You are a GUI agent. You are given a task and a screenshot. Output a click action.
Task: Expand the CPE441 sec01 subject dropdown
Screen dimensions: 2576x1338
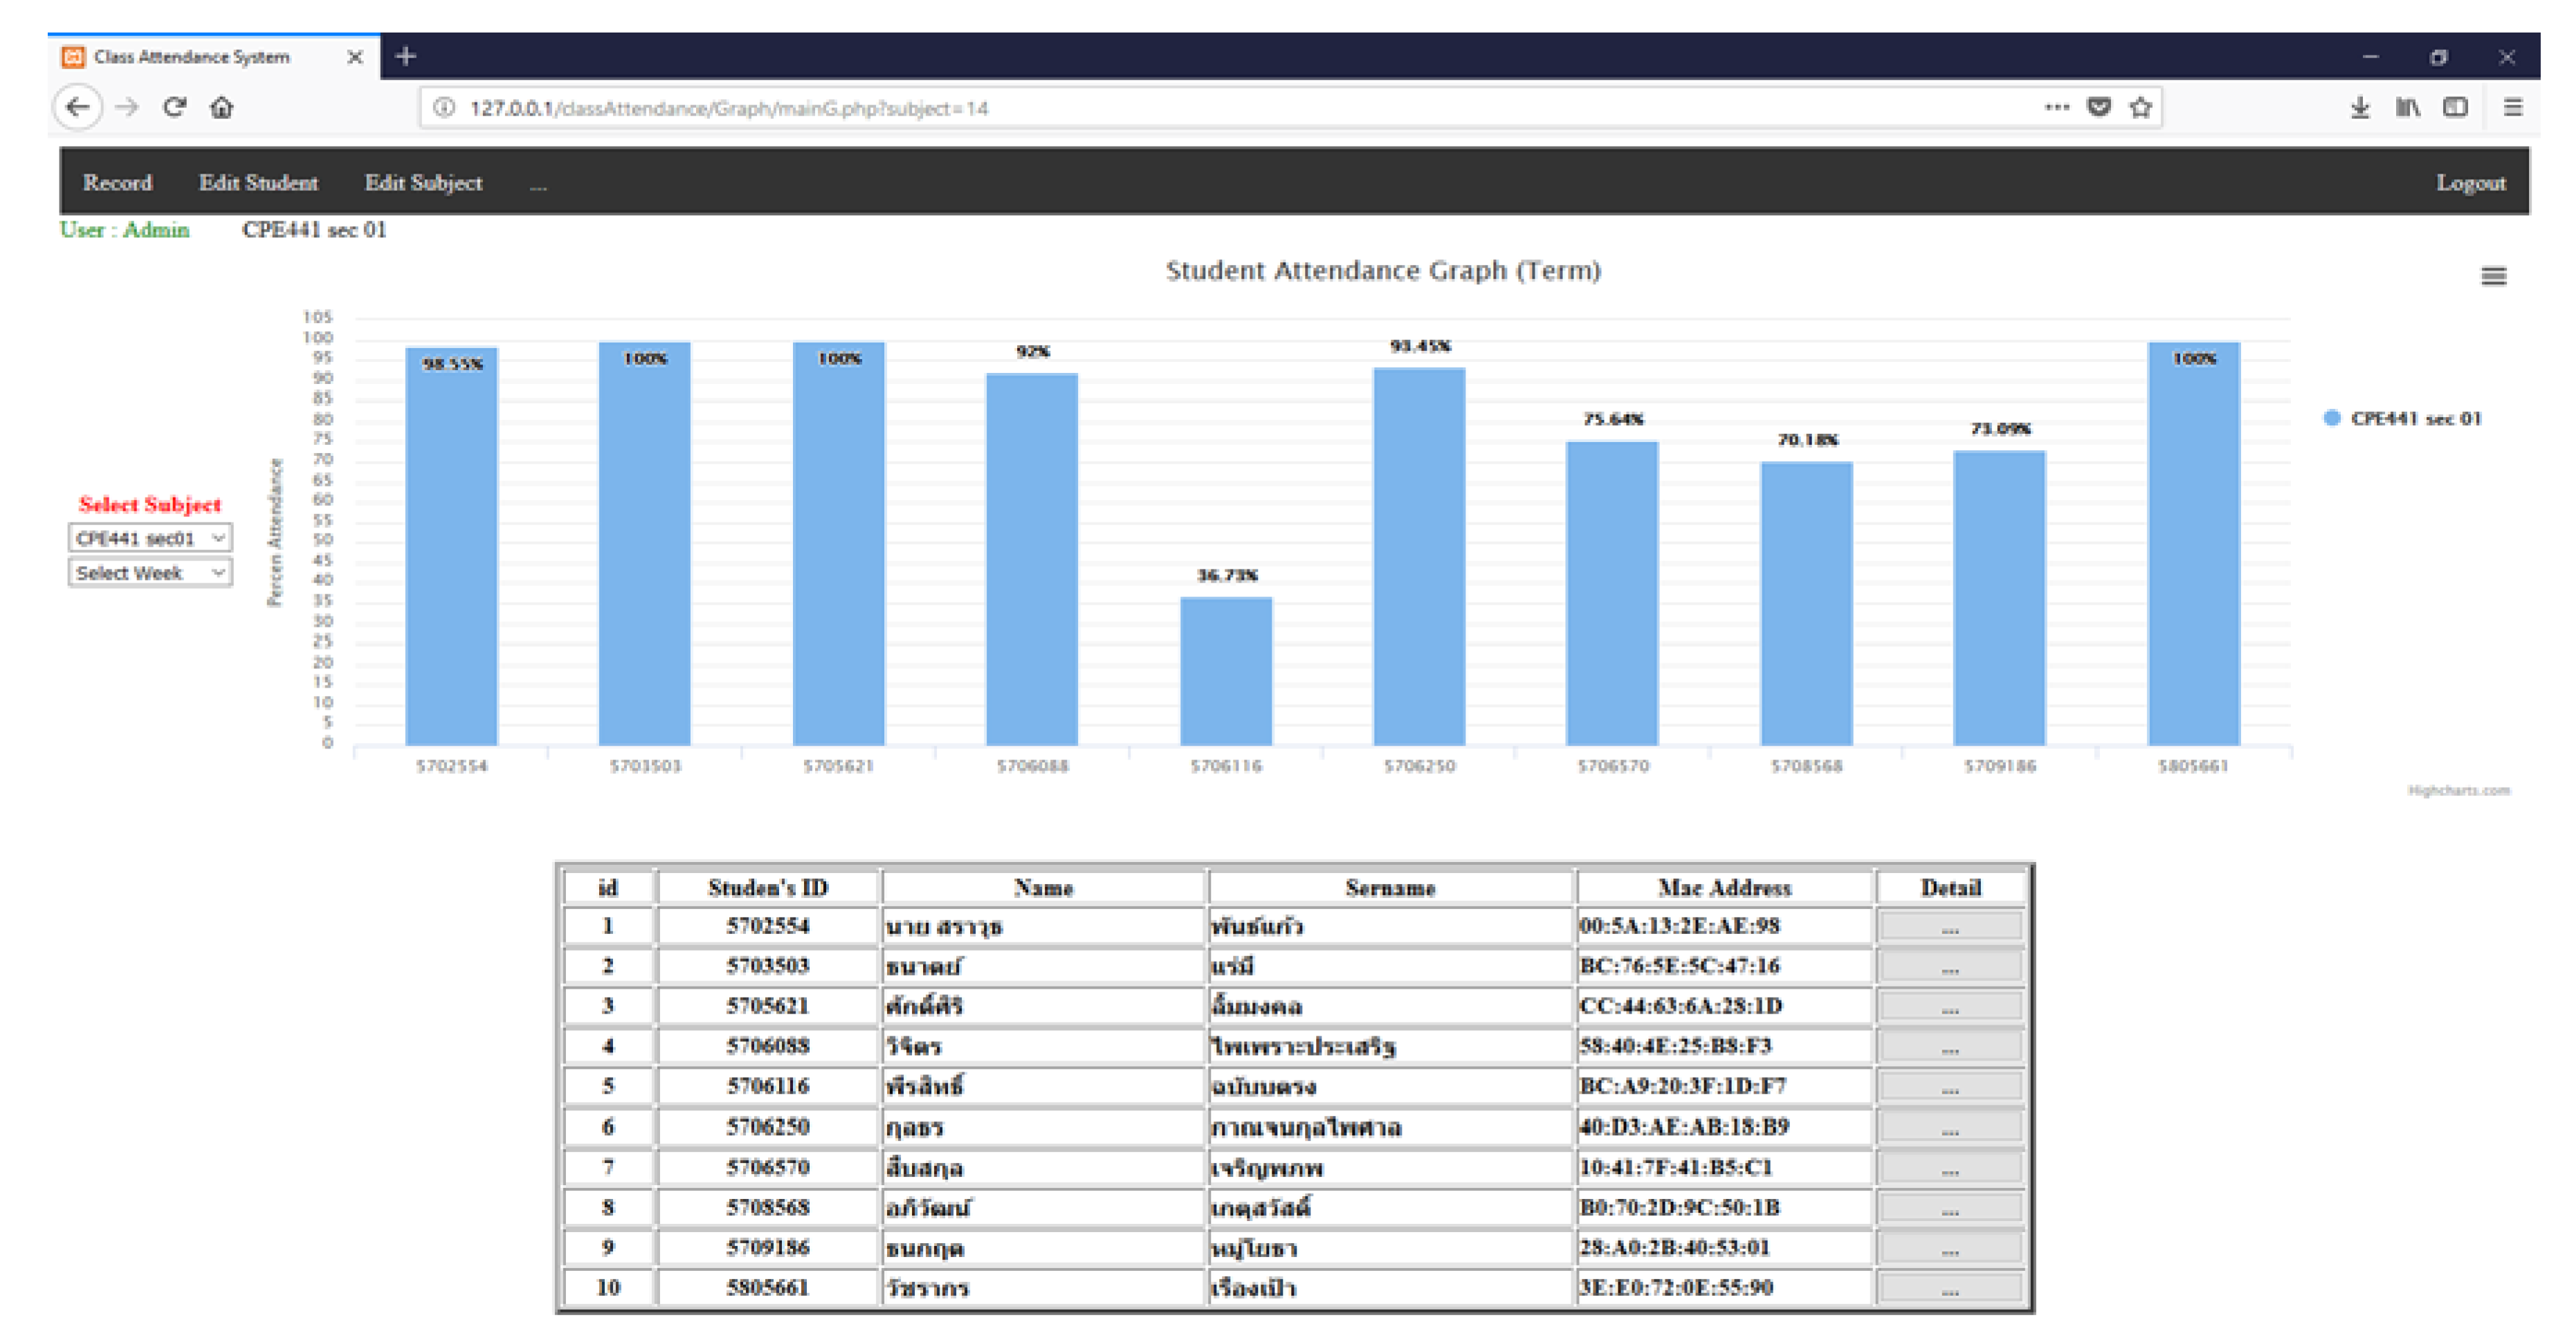click(x=150, y=538)
